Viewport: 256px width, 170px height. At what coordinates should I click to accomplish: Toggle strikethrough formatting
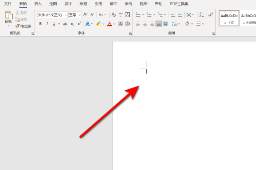click(x=65, y=24)
